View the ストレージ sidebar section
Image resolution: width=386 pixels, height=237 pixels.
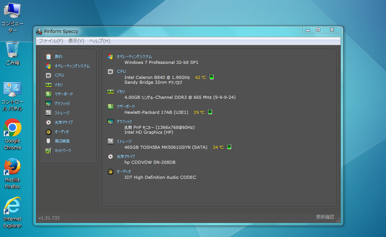[x=62, y=113]
